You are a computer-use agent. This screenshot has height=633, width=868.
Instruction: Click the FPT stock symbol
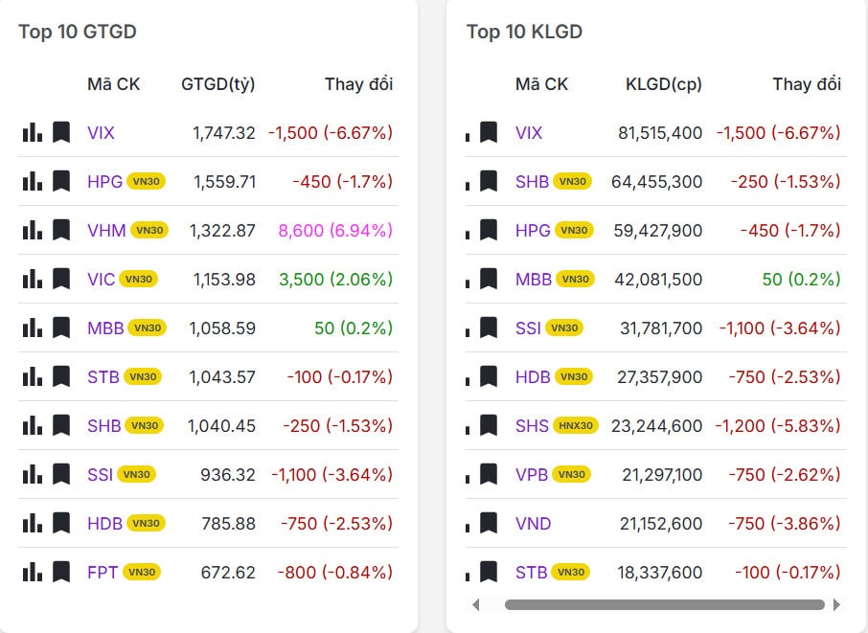point(103,572)
